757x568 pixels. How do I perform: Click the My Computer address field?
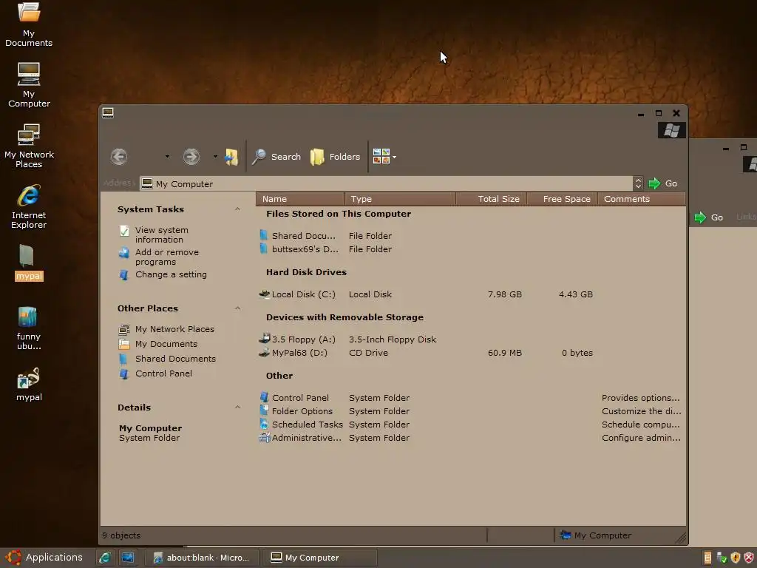click(x=386, y=183)
